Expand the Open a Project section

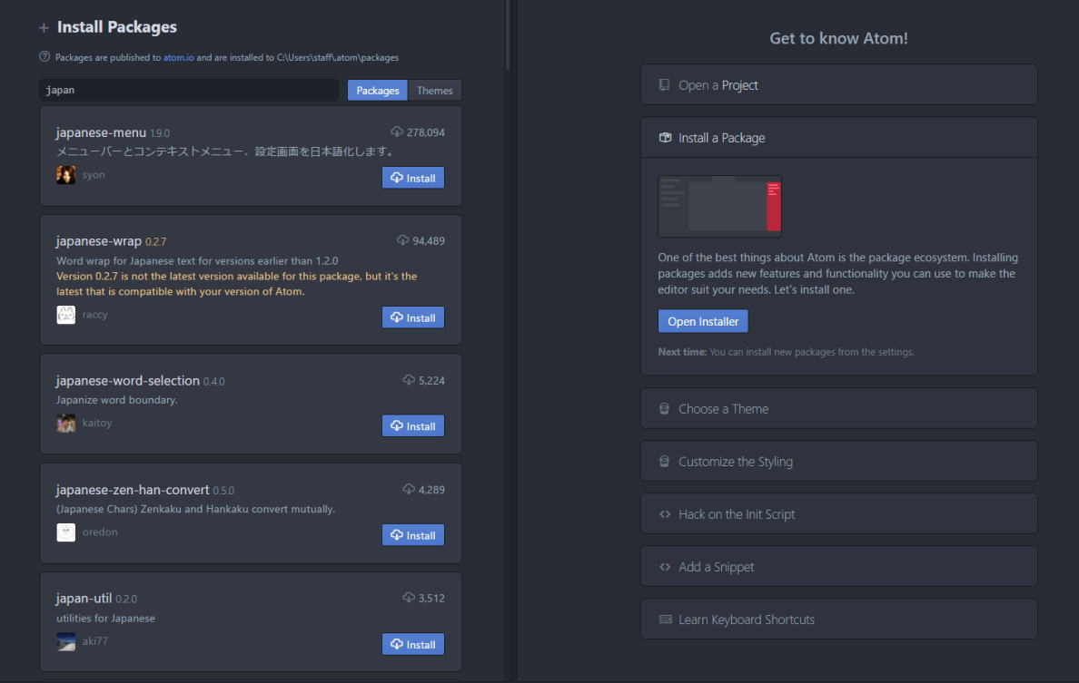click(x=839, y=85)
